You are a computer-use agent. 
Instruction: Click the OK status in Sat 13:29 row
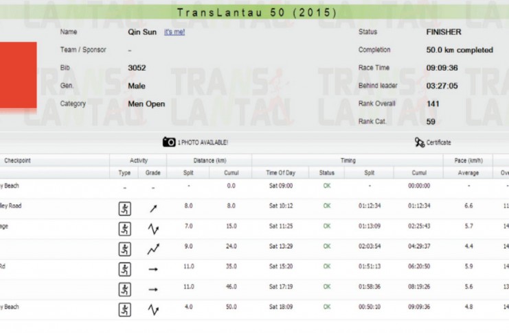pyautogui.click(x=327, y=247)
